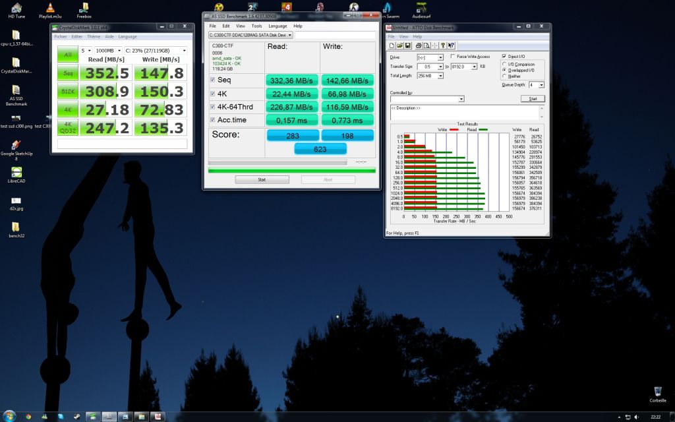Open the Google SketchUp 8 desktop icon

pyautogui.click(x=16, y=150)
